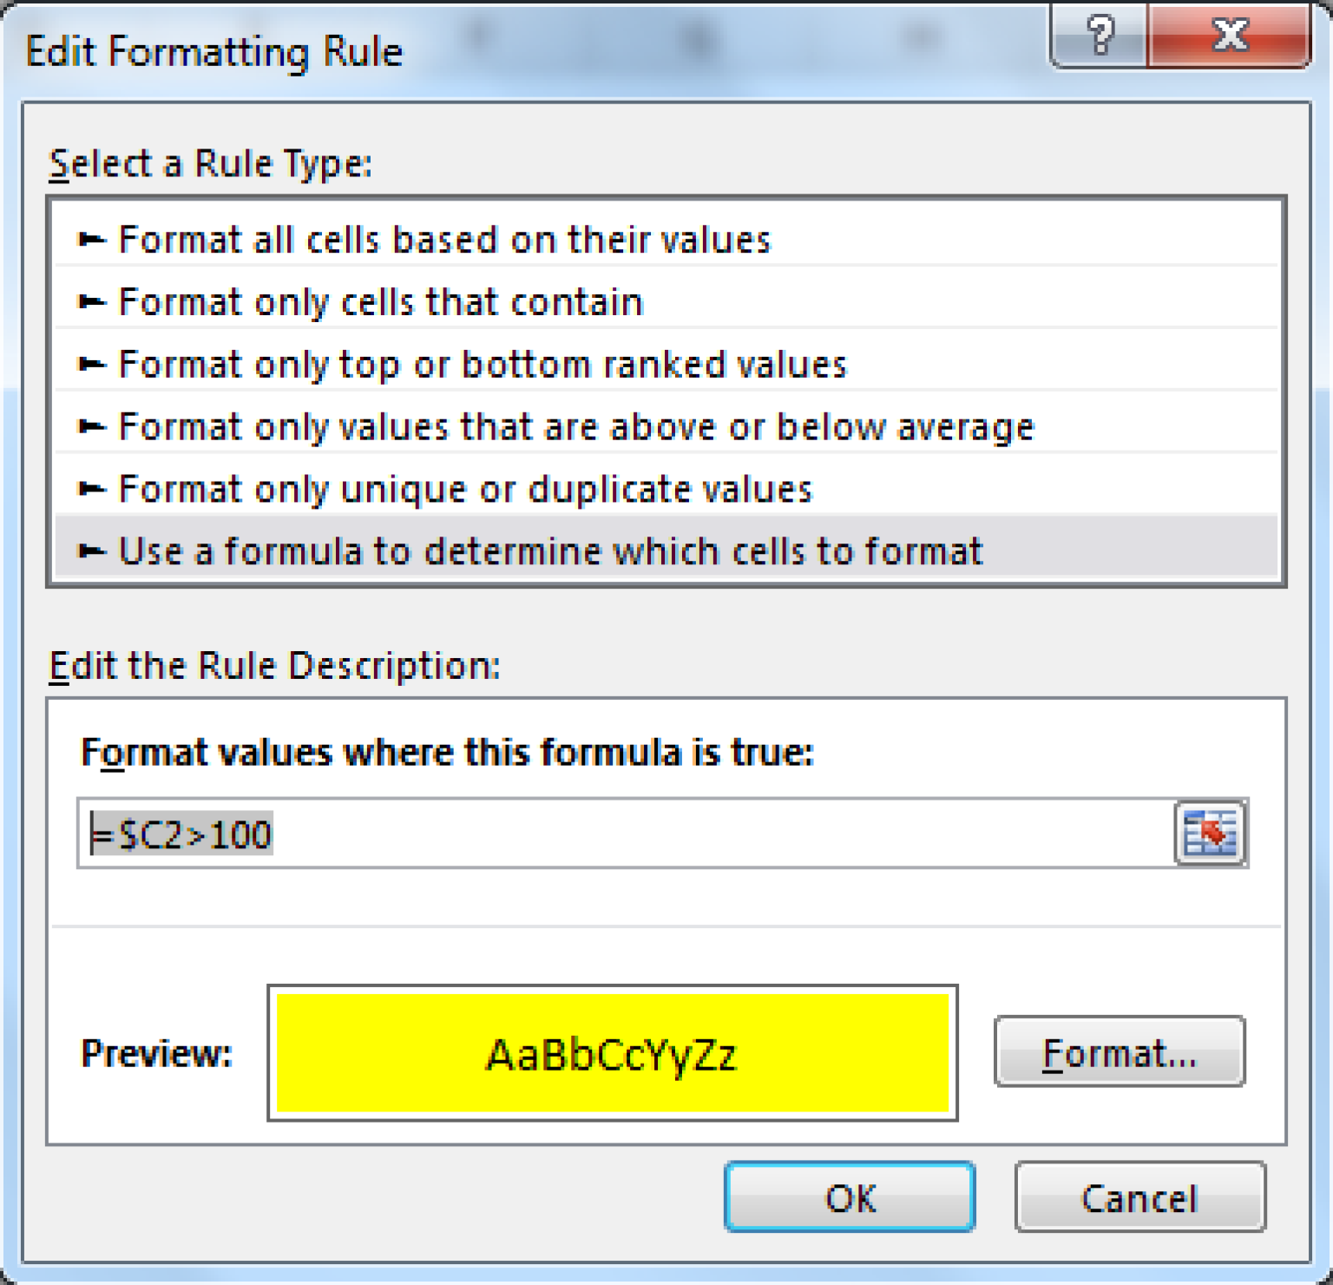Click the "Preview:" label
Screen dimensions: 1333x1285
point(156,1053)
